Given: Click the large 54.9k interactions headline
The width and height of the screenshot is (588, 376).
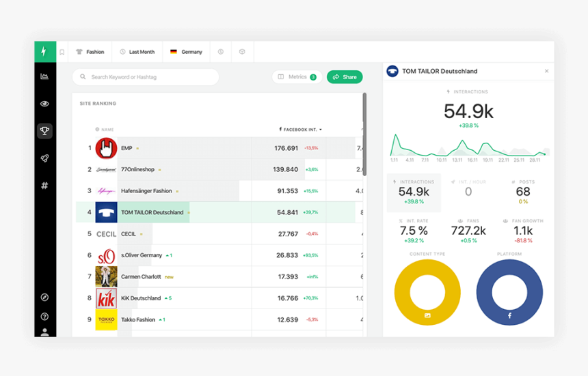Looking at the screenshot, I should tap(469, 111).
